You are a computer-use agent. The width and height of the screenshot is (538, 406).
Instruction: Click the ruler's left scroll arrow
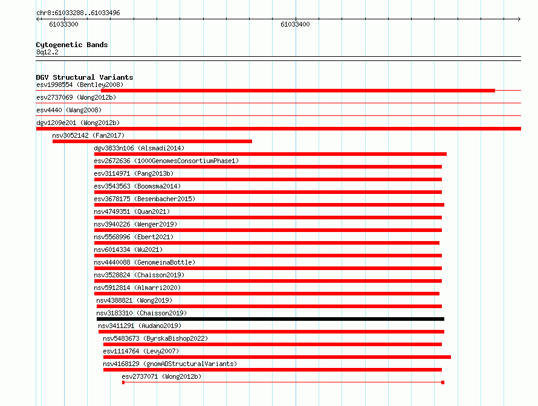point(37,19)
